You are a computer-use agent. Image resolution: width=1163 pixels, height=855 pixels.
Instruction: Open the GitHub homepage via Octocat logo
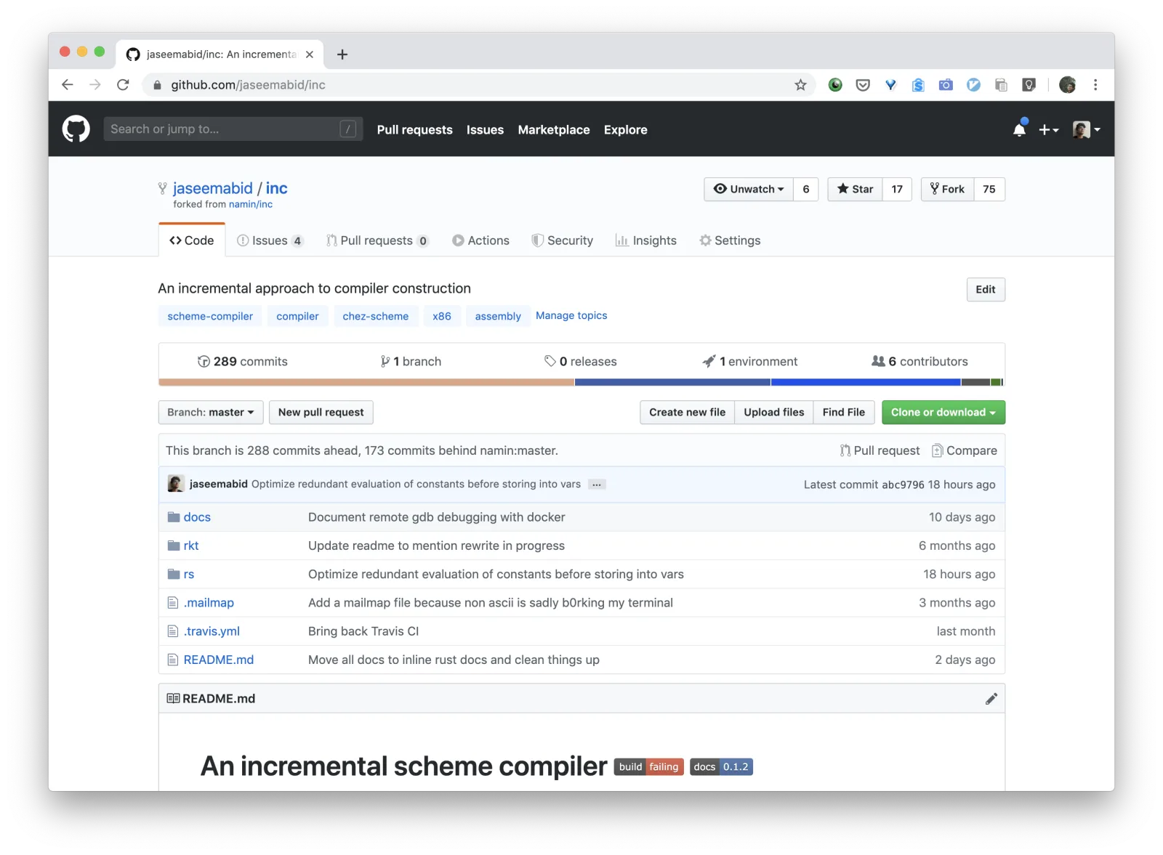coord(76,129)
